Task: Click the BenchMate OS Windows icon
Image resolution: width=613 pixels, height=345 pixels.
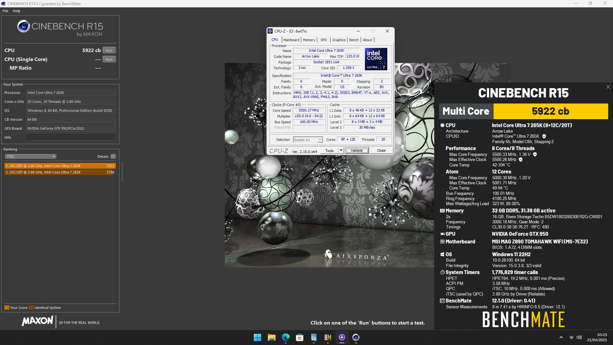Action: click(x=442, y=254)
